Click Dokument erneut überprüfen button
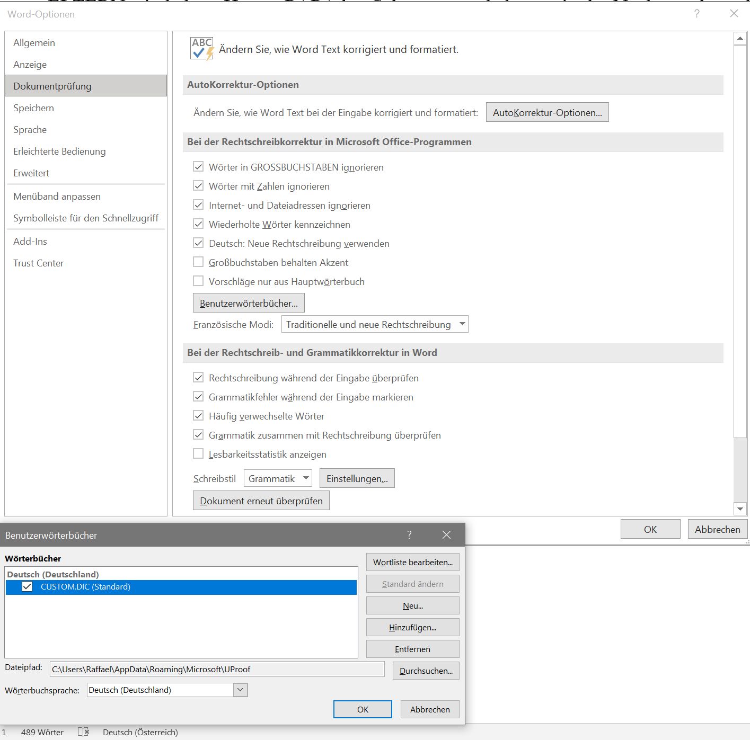 point(261,501)
